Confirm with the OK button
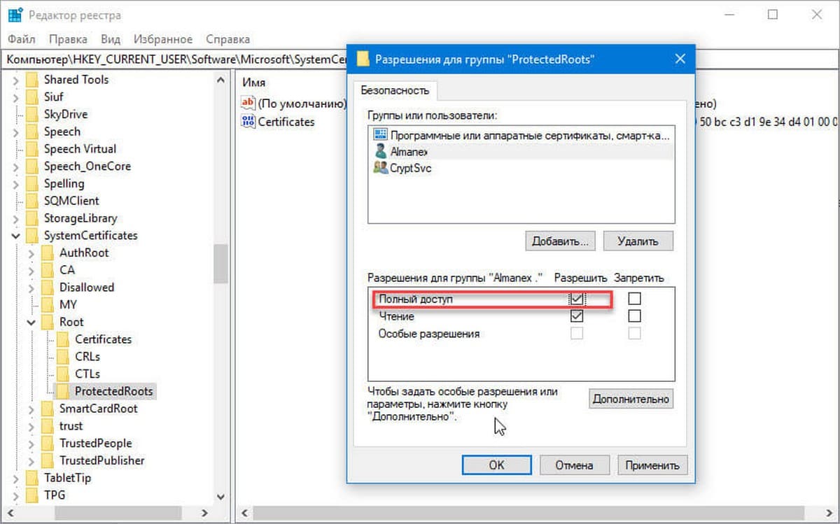The image size is (840, 524). pyautogui.click(x=496, y=465)
